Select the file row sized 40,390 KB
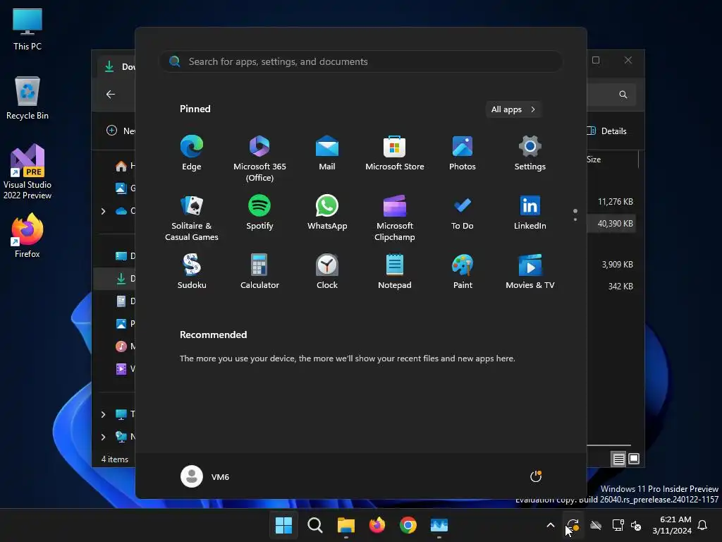 [x=611, y=224]
